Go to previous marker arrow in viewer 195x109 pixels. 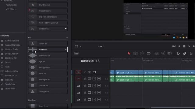pos(98,46)
